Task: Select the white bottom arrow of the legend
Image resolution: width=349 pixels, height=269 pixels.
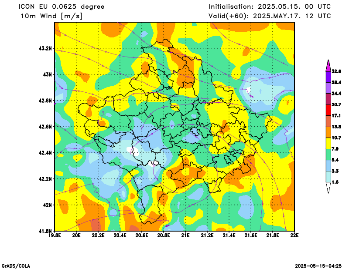Action: coord(328,188)
